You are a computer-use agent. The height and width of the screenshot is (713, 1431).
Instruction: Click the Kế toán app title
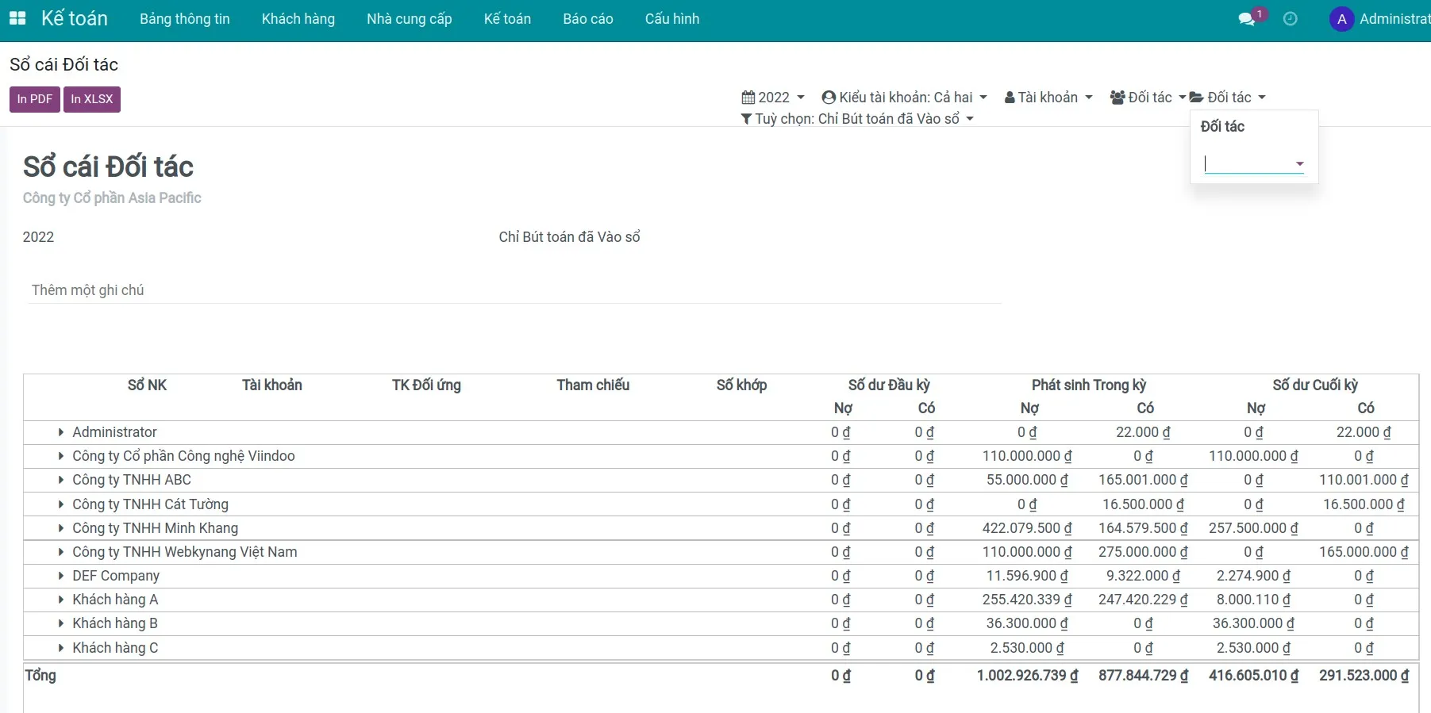point(75,18)
